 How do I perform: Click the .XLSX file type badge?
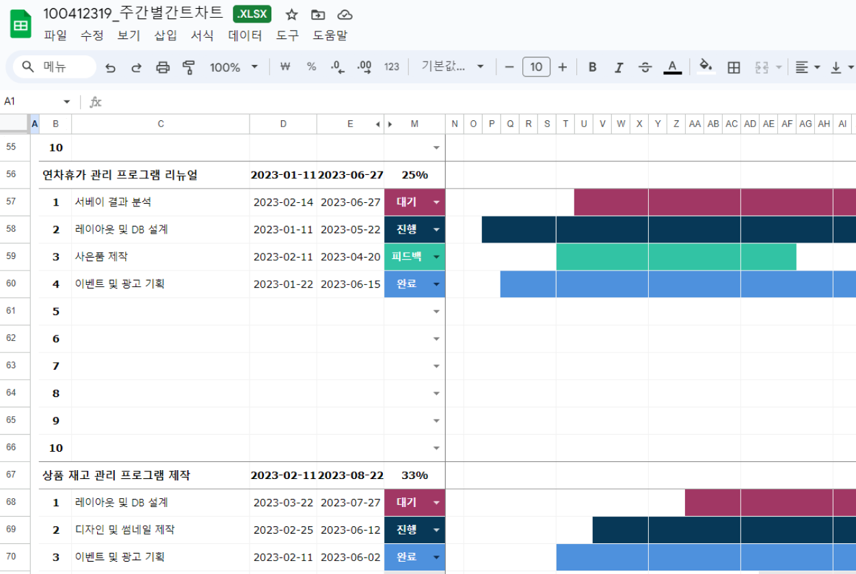click(252, 14)
